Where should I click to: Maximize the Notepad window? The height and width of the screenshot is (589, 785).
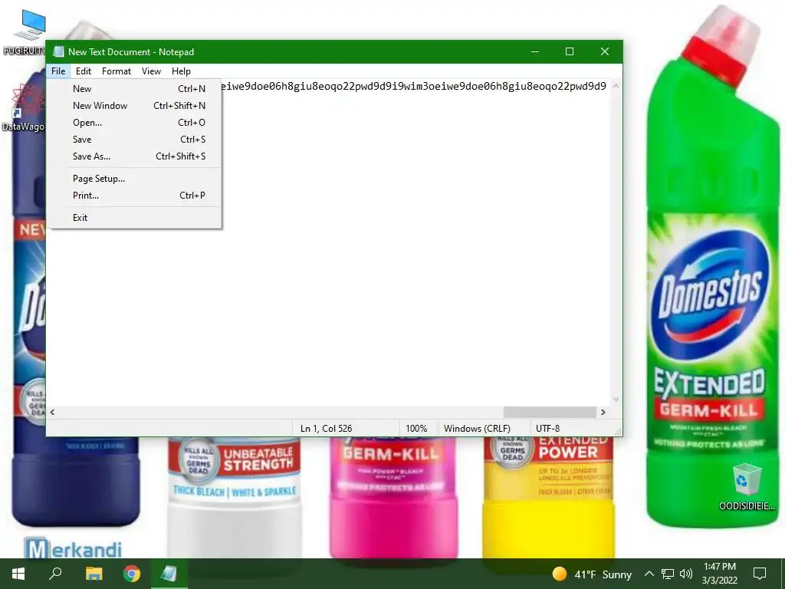(x=570, y=51)
